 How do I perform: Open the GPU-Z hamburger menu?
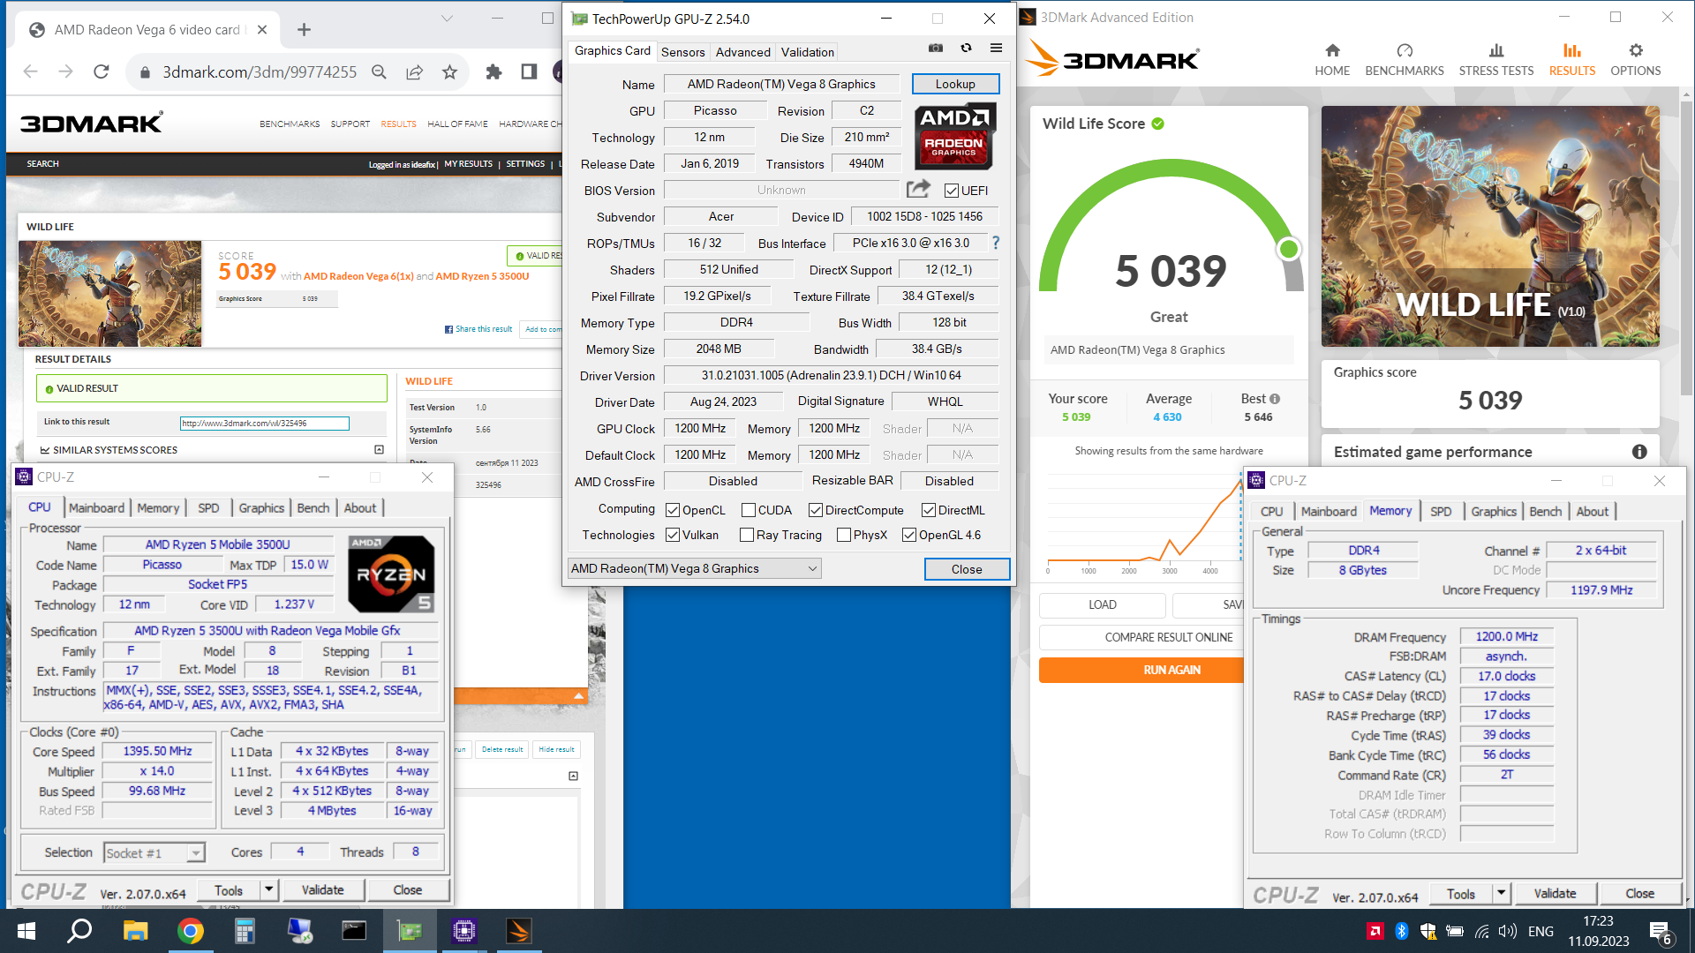tap(996, 49)
